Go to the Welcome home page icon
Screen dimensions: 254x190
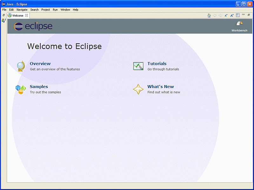[209, 16]
